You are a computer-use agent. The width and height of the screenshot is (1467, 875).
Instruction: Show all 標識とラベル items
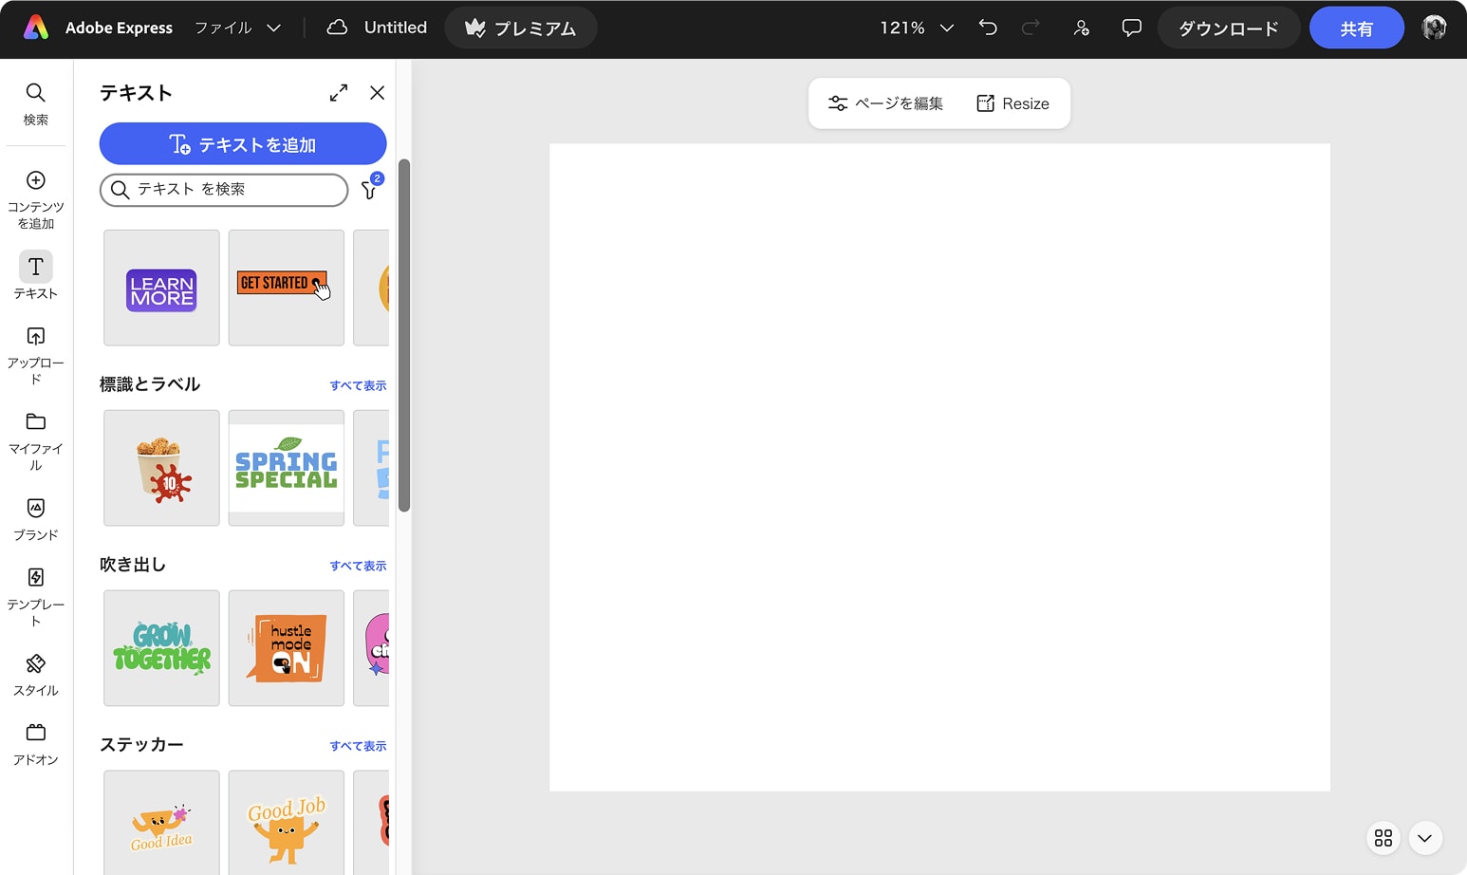coord(358,385)
